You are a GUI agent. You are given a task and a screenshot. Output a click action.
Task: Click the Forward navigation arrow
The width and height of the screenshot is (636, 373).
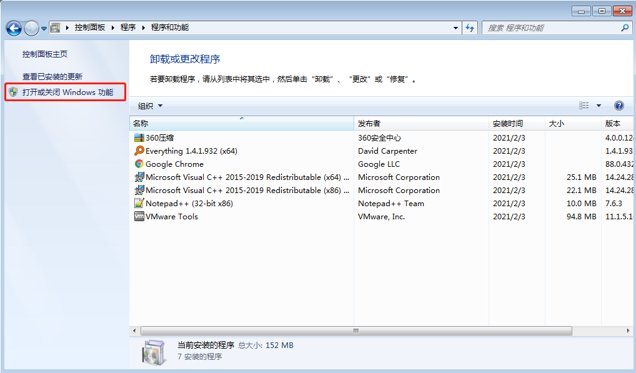pos(31,28)
